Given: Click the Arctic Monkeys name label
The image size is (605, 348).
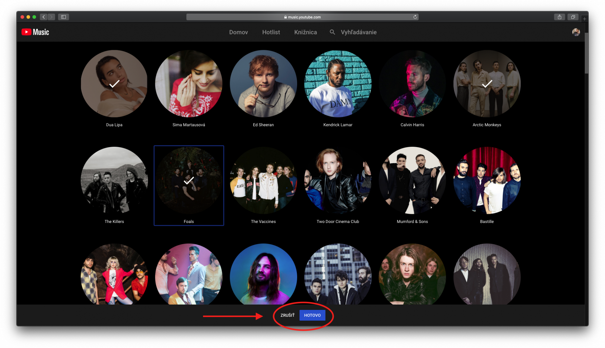Looking at the screenshot, I should [487, 125].
